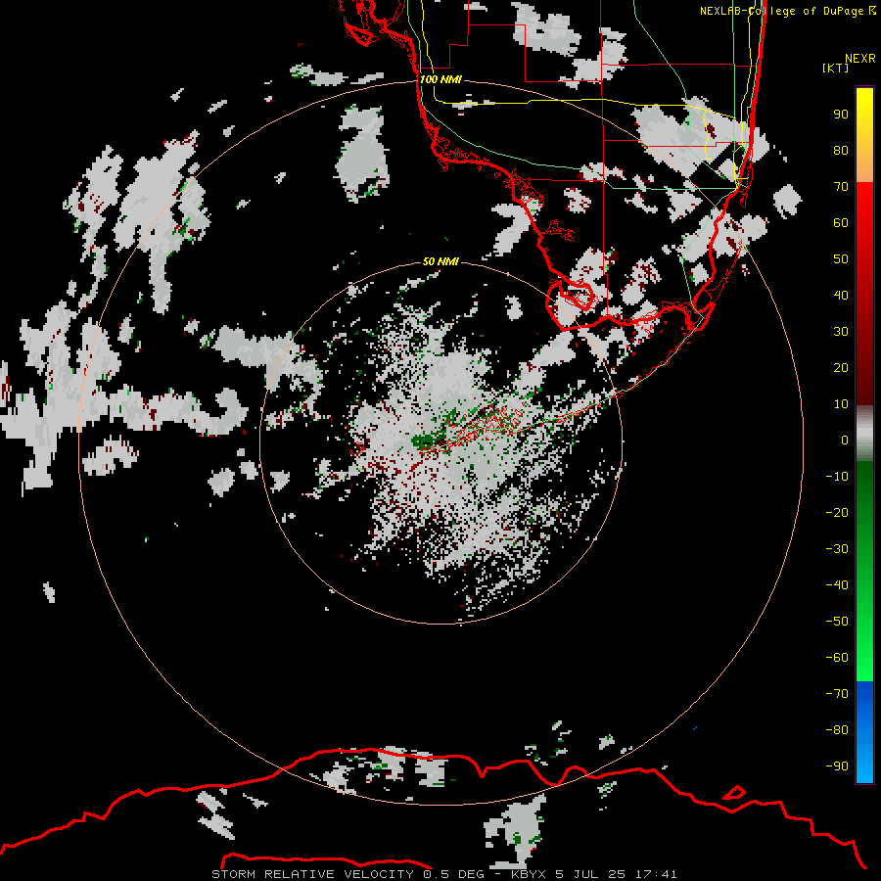The width and height of the screenshot is (881, 881).
Task: Select the positive 80 value on velocity scale
Action: coord(841,151)
